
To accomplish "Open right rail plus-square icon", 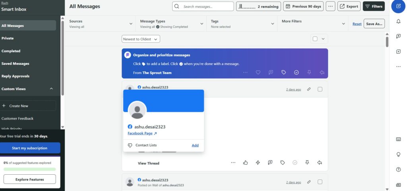I will point(398,52).
